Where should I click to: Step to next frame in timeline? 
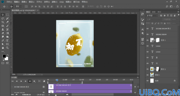point(26,81)
